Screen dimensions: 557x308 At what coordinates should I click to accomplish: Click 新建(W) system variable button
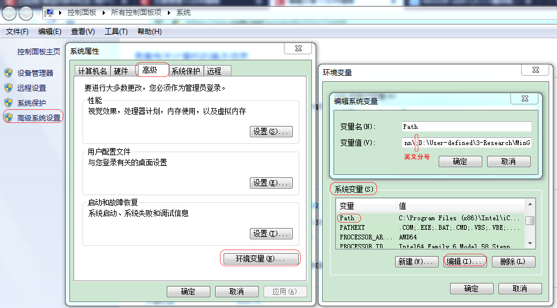pyautogui.click(x=417, y=262)
